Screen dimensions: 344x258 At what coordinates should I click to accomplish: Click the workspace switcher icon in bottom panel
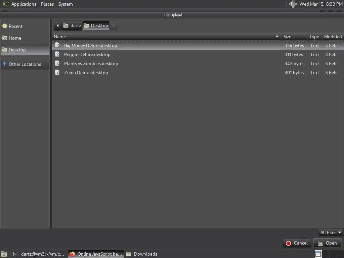pos(318,254)
